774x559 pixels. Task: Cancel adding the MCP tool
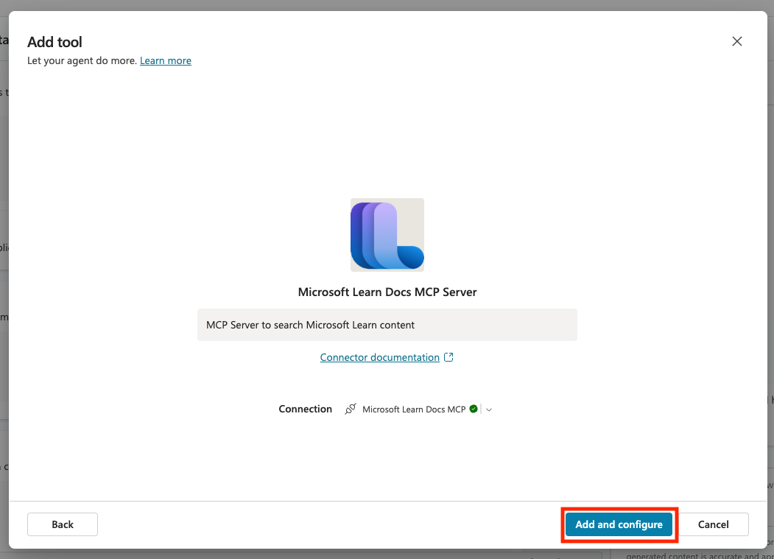[713, 524]
